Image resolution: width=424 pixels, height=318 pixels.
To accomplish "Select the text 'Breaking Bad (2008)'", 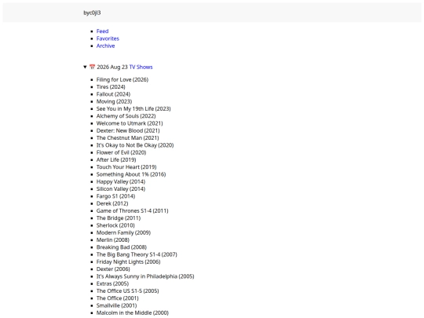I will [x=122, y=247].
